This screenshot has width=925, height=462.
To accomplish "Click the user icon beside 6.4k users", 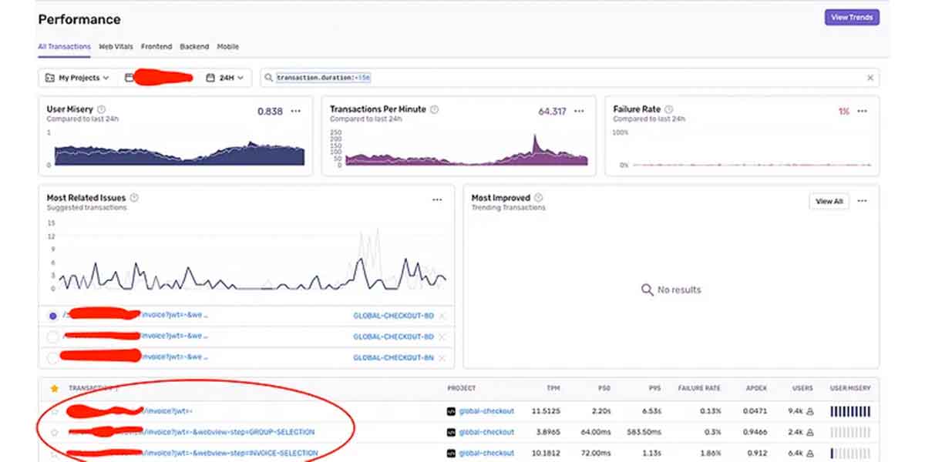I will [810, 453].
